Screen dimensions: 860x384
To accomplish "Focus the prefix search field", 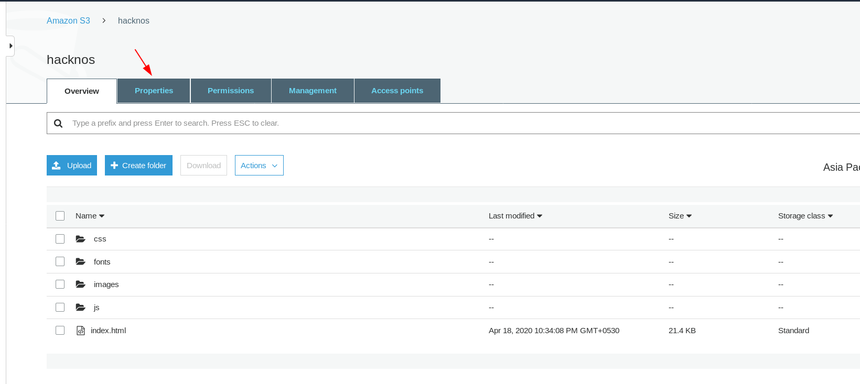I will coord(453,123).
